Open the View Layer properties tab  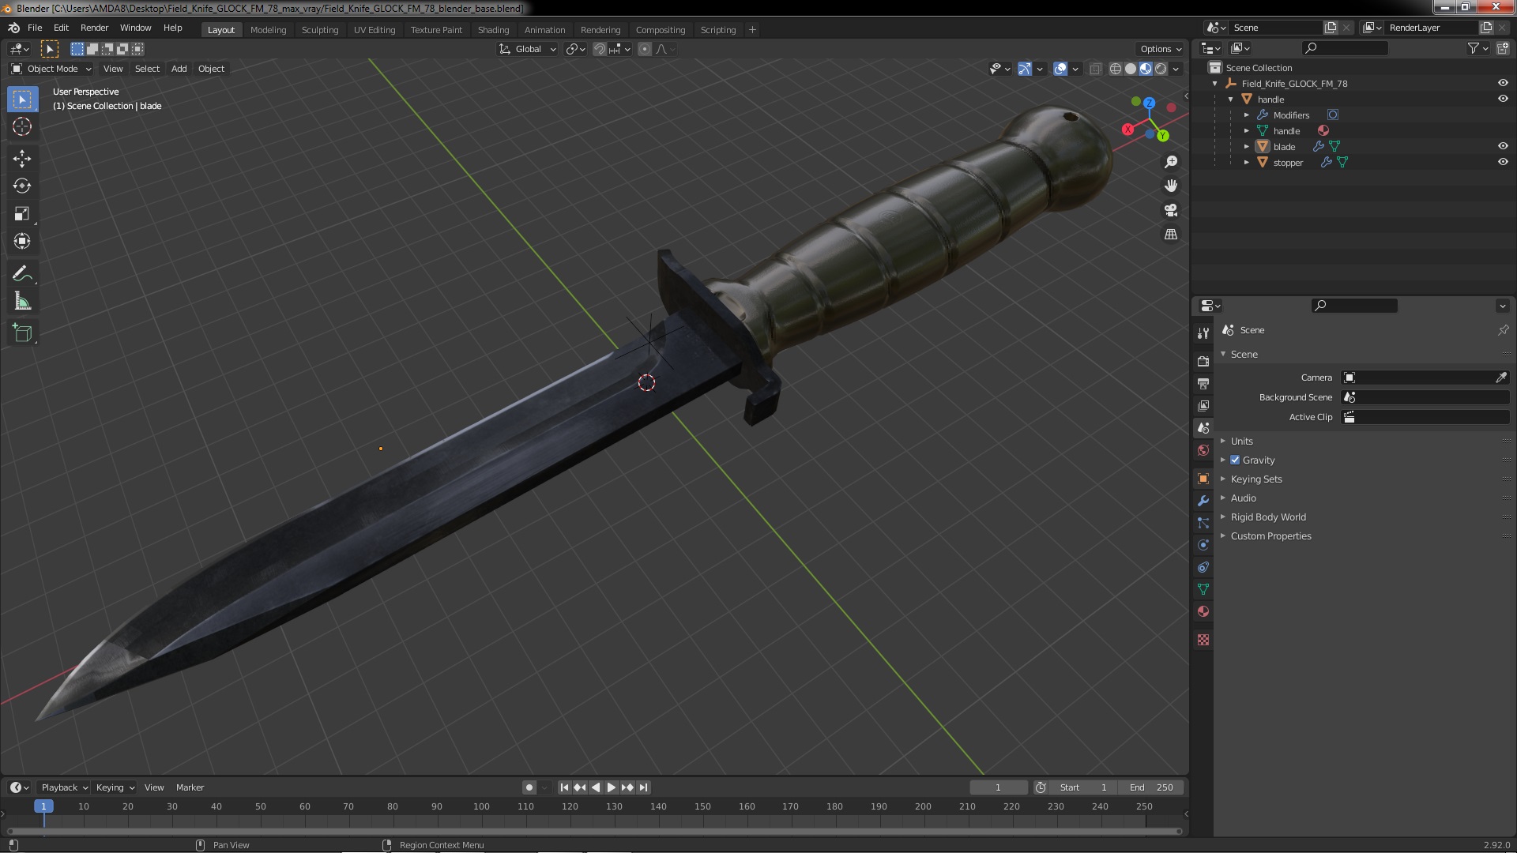point(1203,405)
